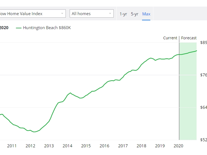Select the 5-yr time range
207x155 pixels.
click(135, 14)
